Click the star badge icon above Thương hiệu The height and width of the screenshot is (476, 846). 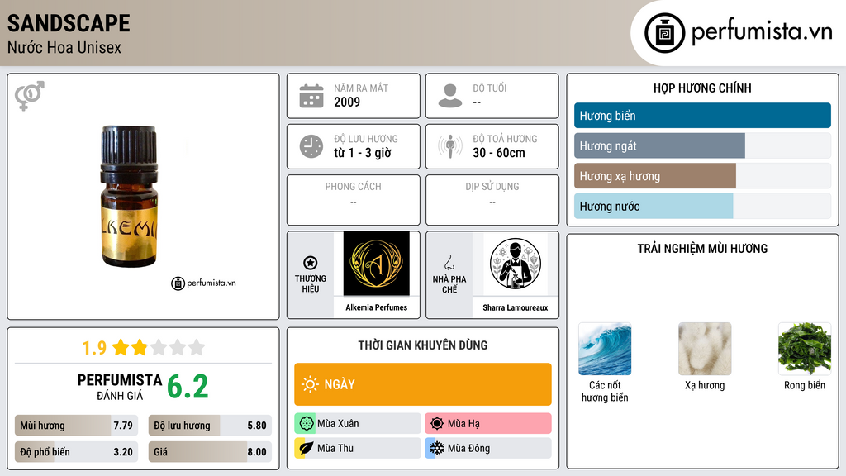point(311,263)
